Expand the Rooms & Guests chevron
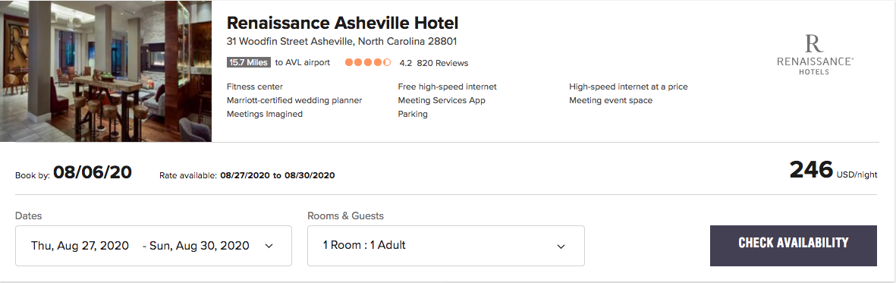Screen dimensions: 896x283 click(x=561, y=247)
